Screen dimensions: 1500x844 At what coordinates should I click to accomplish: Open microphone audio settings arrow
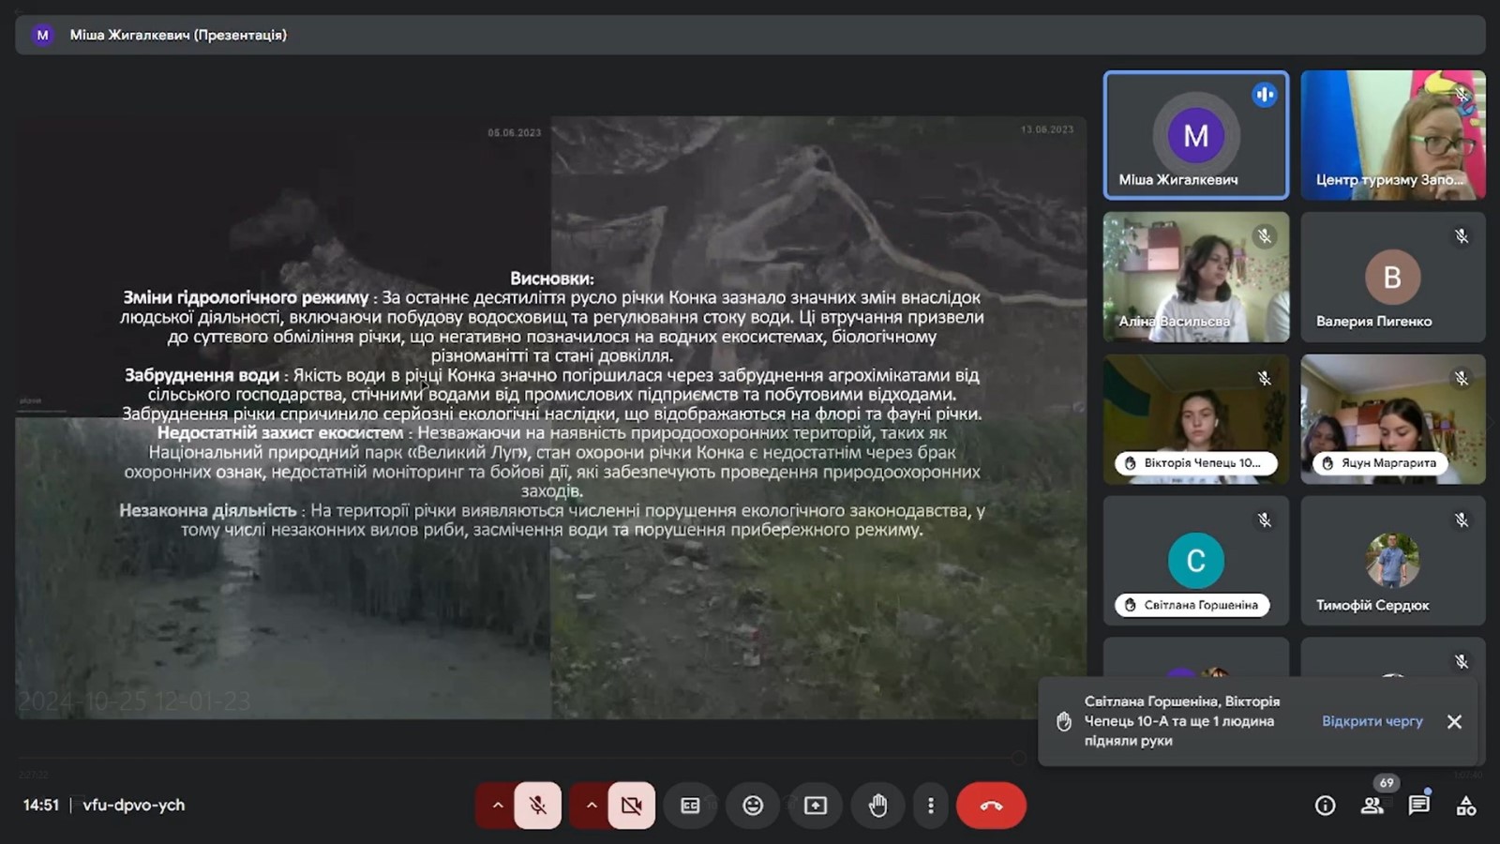point(498,806)
